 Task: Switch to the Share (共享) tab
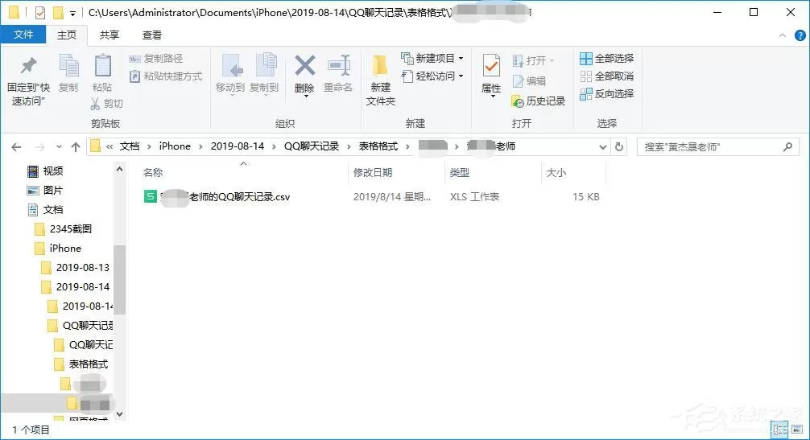click(109, 35)
